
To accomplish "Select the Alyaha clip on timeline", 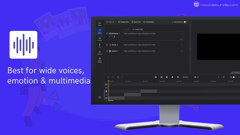I will point(149,91).
